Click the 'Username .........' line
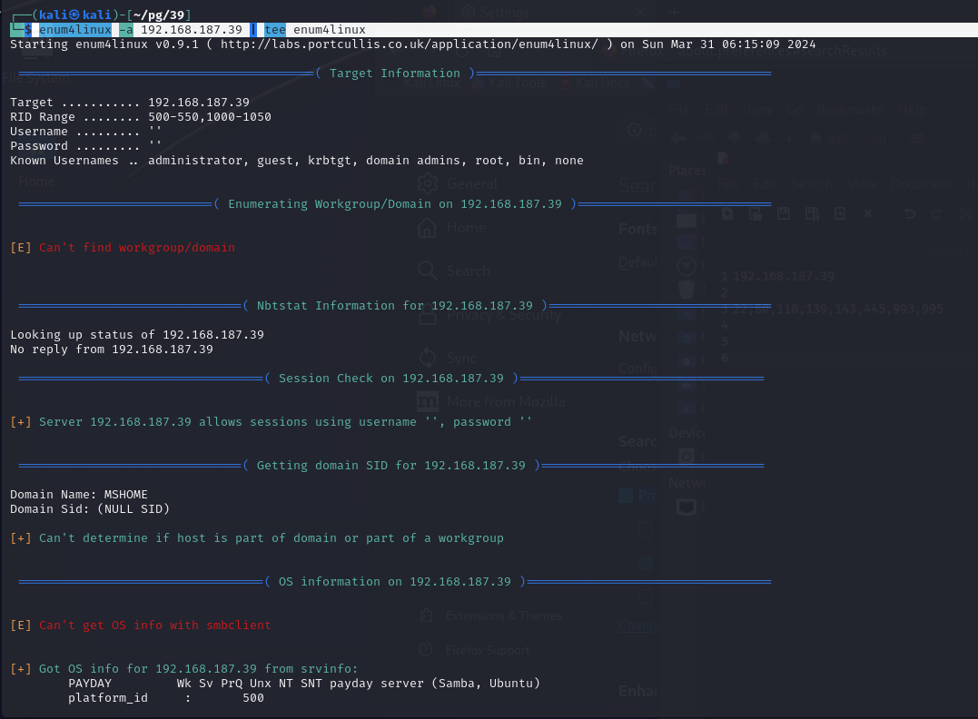The image size is (978, 719). pyautogui.click(x=85, y=132)
